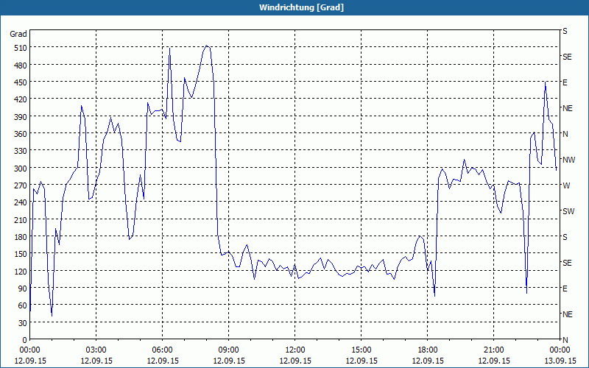Select the W compass label

coord(566,185)
